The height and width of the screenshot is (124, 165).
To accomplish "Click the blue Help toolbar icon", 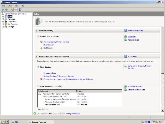I will [x=20, y=10].
